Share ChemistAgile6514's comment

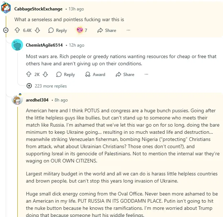125,75
